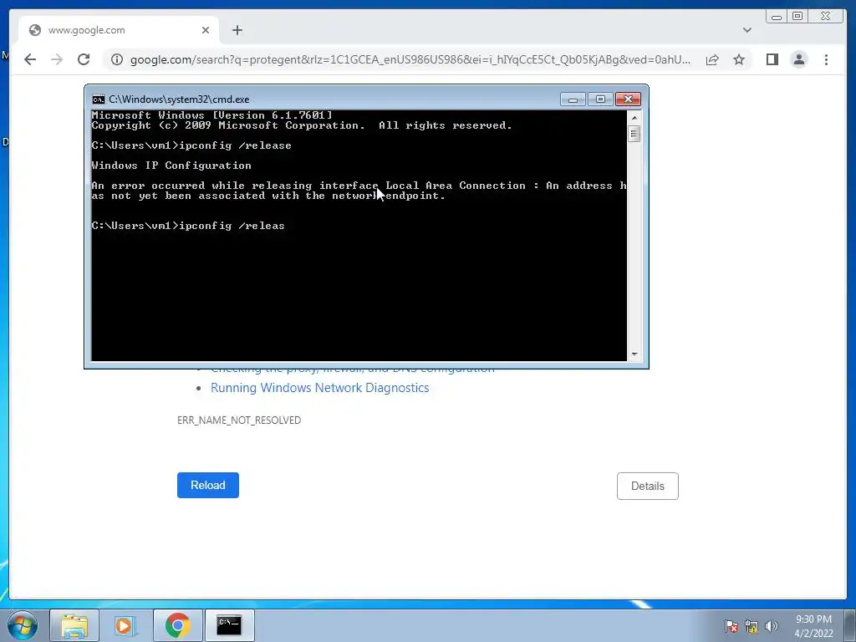Open Action Center flag tray icon
The height and width of the screenshot is (642, 856).
click(x=731, y=626)
